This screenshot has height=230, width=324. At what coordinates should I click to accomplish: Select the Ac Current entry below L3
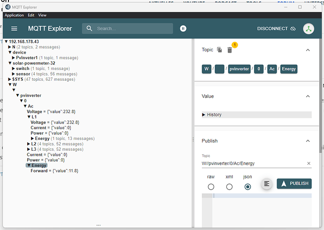click(47, 154)
